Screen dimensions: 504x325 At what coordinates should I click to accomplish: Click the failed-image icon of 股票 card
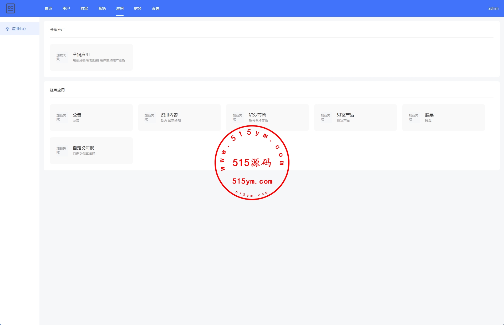(414, 118)
